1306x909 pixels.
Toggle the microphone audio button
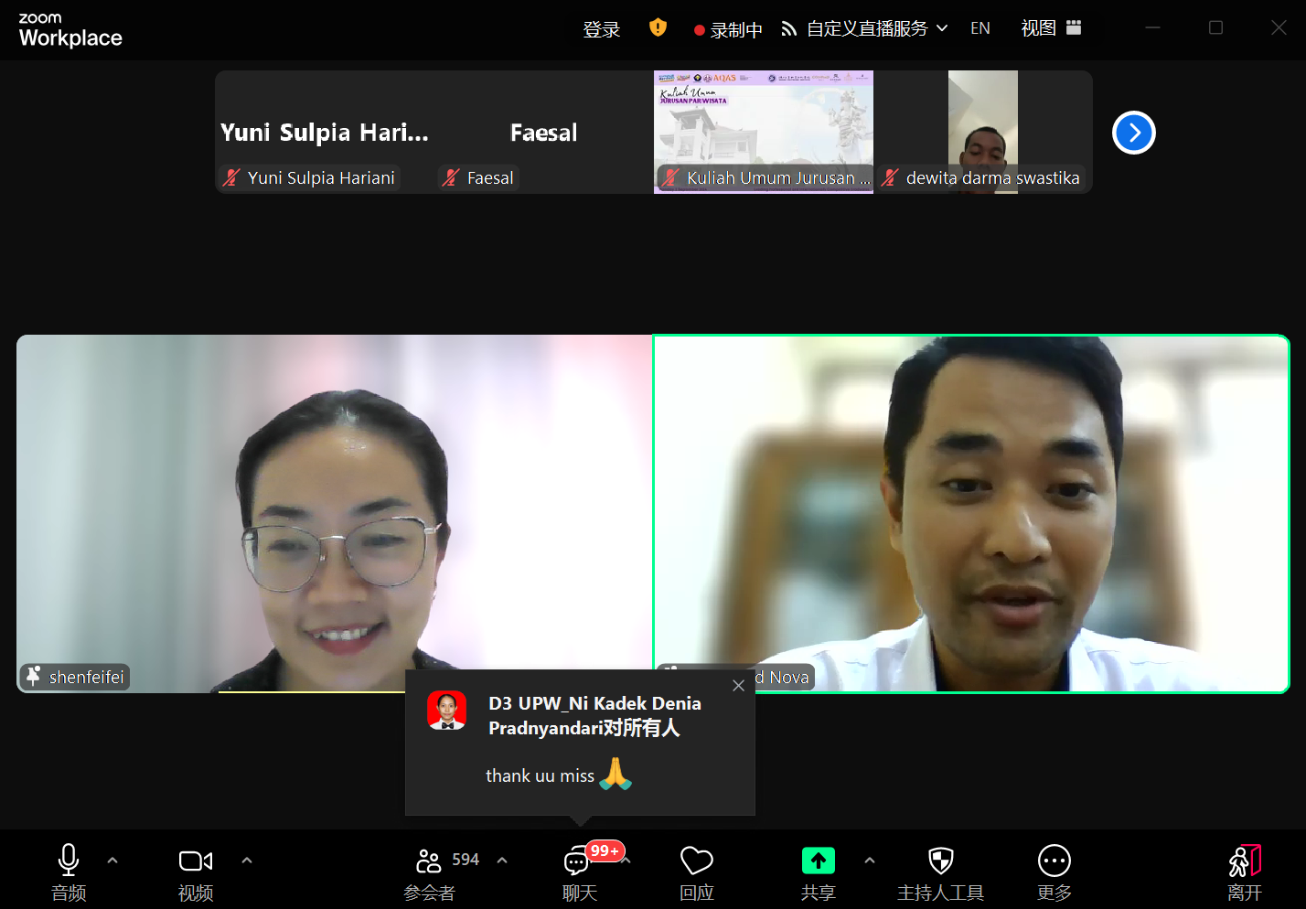click(x=69, y=861)
